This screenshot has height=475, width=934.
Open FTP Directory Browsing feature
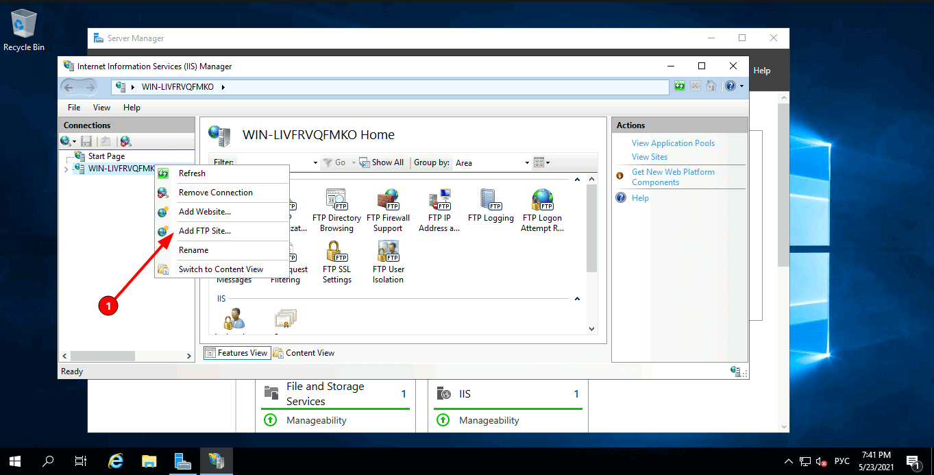coord(336,210)
